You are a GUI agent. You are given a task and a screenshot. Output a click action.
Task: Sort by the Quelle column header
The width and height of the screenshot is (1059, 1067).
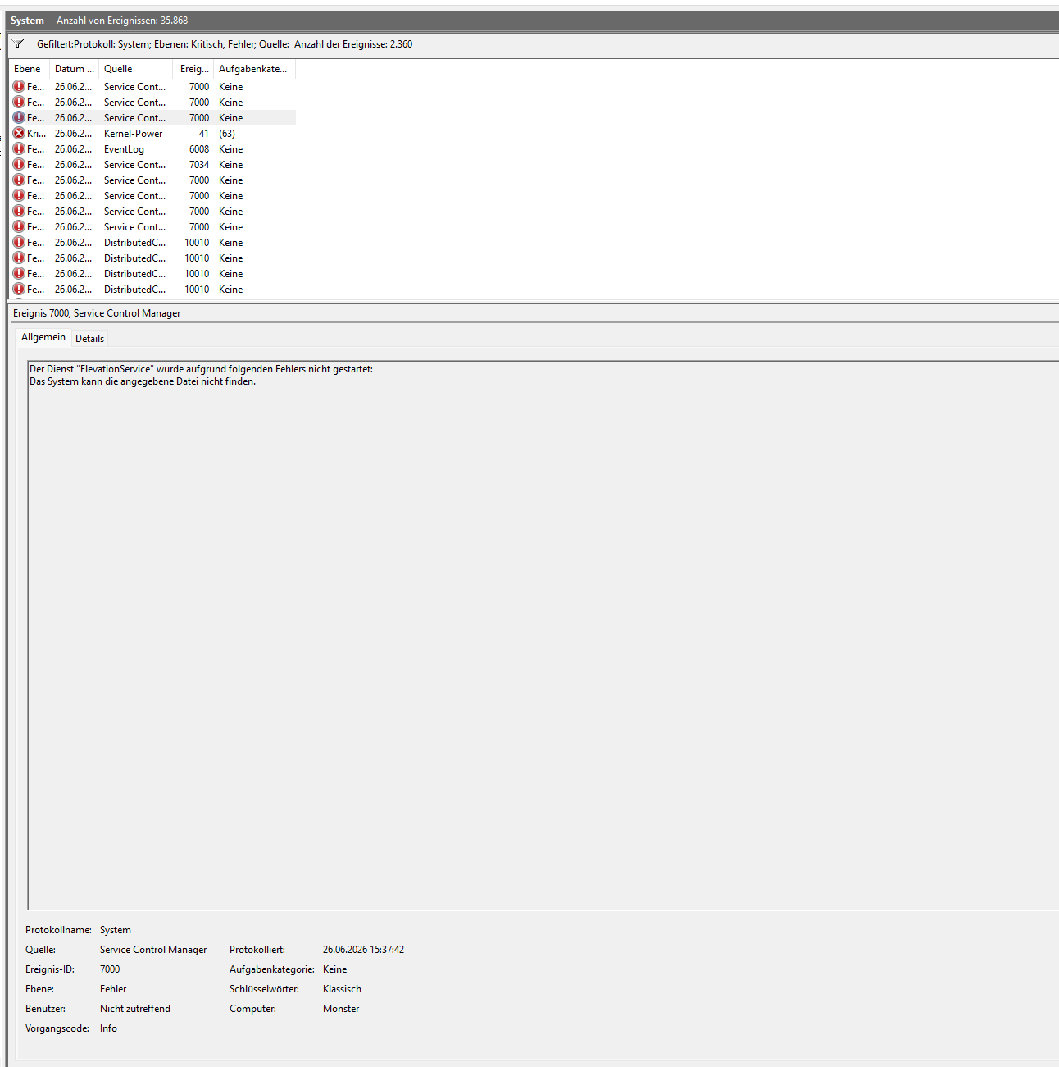(x=136, y=69)
